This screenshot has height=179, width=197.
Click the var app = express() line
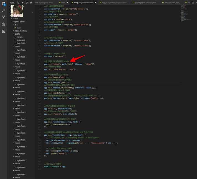(55, 56)
